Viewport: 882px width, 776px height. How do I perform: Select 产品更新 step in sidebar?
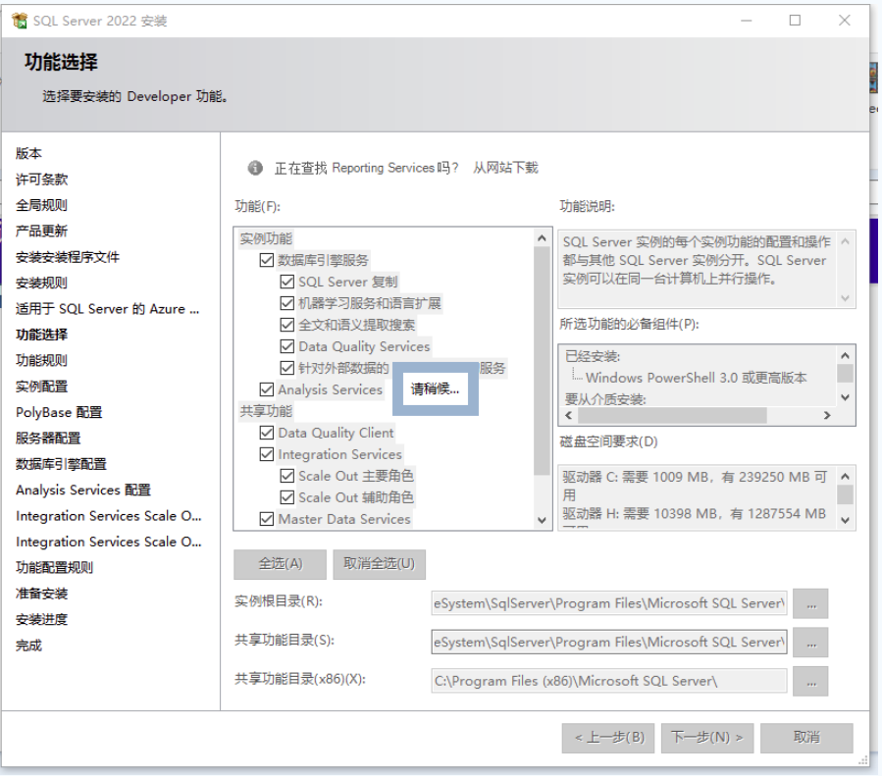click(41, 232)
